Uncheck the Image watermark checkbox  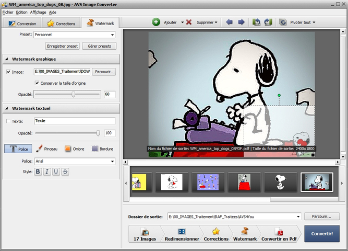click(8, 72)
